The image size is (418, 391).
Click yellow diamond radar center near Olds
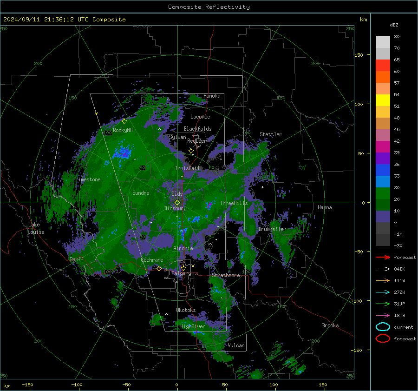pyautogui.click(x=177, y=203)
